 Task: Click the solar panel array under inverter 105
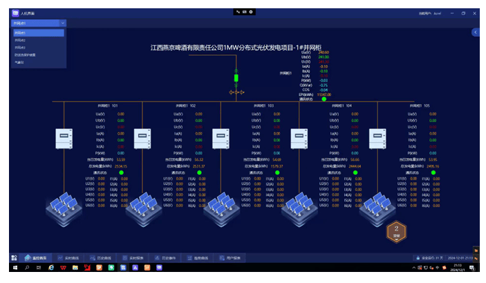(377, 209)
